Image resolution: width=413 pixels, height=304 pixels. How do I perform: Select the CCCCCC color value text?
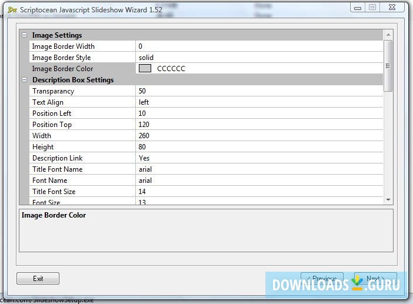[x=171, y=69]
